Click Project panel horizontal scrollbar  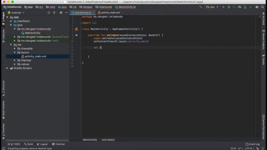click(x=38, y=141)
